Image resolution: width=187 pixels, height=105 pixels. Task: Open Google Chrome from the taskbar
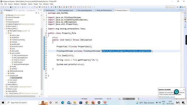(87, 102)
